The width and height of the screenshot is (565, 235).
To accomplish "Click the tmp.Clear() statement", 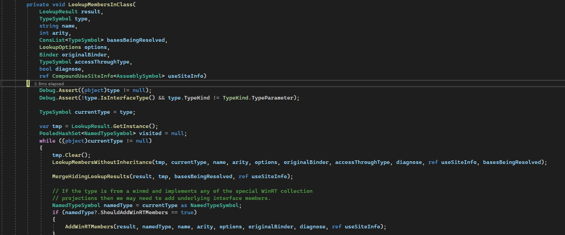I will tap(71, 155).
